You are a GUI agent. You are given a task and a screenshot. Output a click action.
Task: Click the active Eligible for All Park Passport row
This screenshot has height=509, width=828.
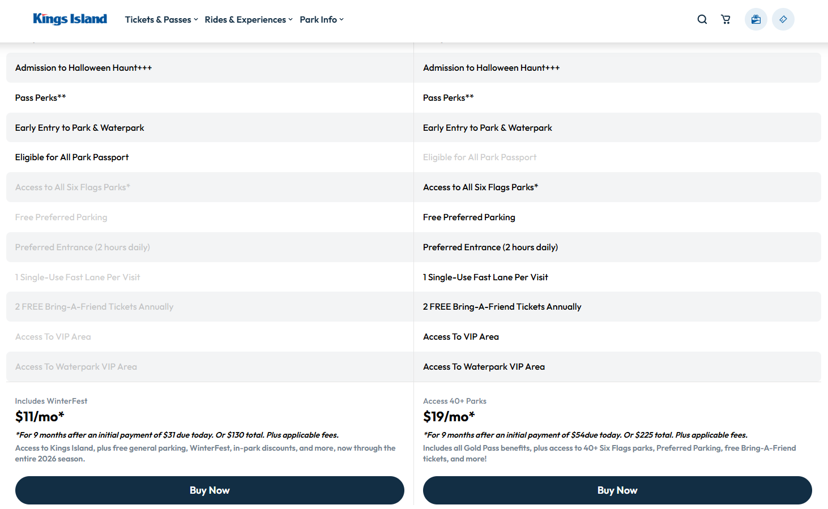click(72, 157)
